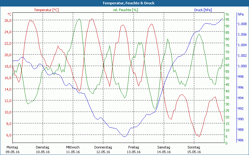Select the 1.008 pressure axis tick value

242,24
